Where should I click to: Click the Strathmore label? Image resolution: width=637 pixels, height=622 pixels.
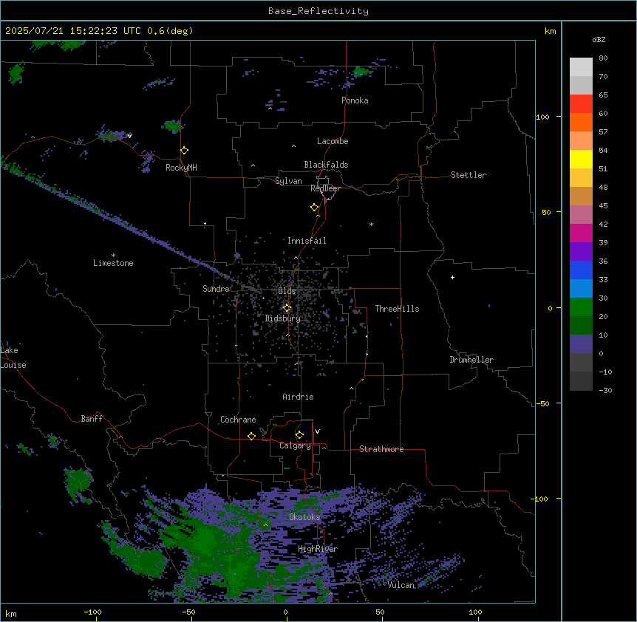click(x=381, y=449)
